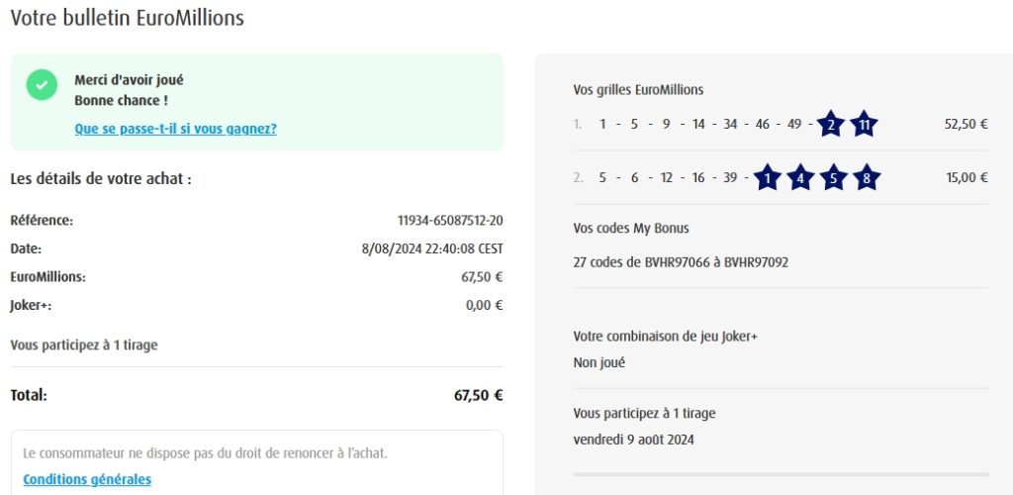Click the star numbered 2 in grid 1
The width and height of the screenshot is (1013, 495).
[831, 125]
